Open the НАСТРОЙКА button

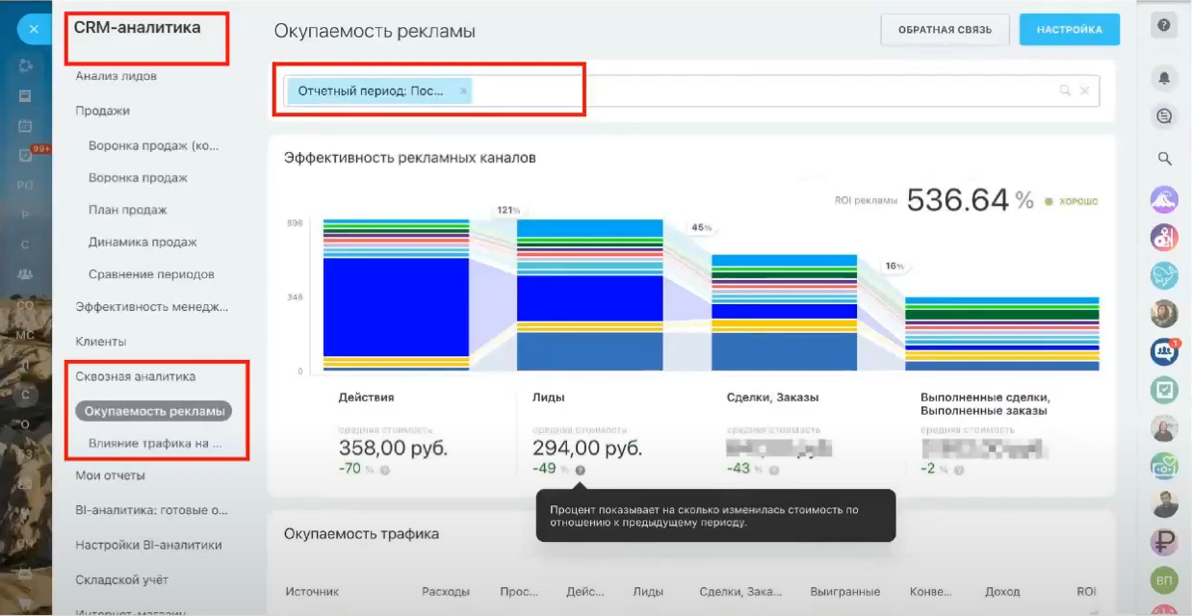tap(1070, 30)
